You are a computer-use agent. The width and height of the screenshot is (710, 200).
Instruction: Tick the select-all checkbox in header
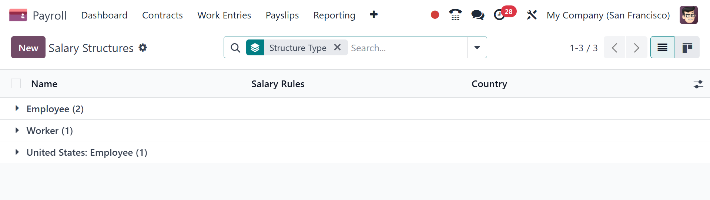(16, 84)
